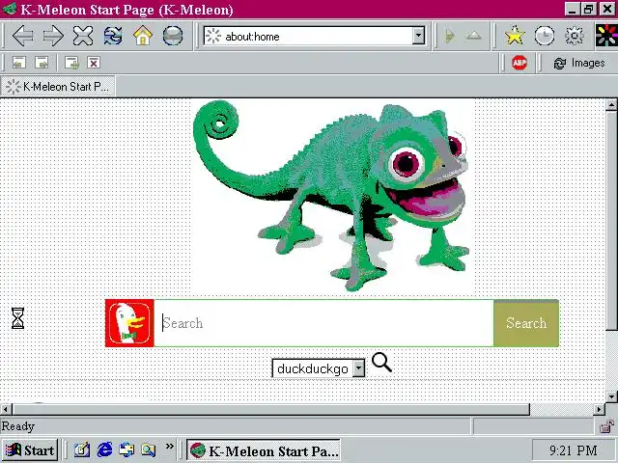Viewport: 618px width, 463px height.
Task: Click horizontal scrollbar left arrow
Action: click(6, 409)
